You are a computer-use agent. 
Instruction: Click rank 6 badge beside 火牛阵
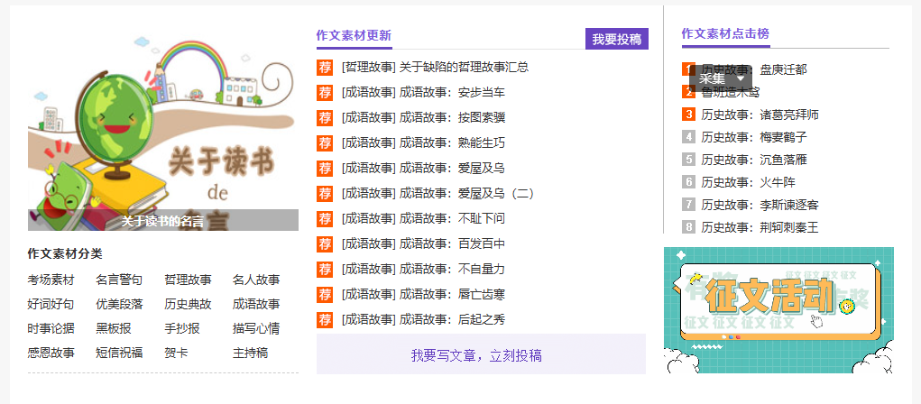tap(688, 182)
